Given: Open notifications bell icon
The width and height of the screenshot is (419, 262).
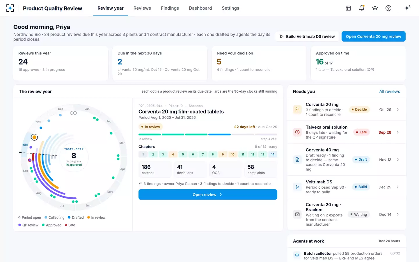Looking at the screenshot, I should pos(362,8).
